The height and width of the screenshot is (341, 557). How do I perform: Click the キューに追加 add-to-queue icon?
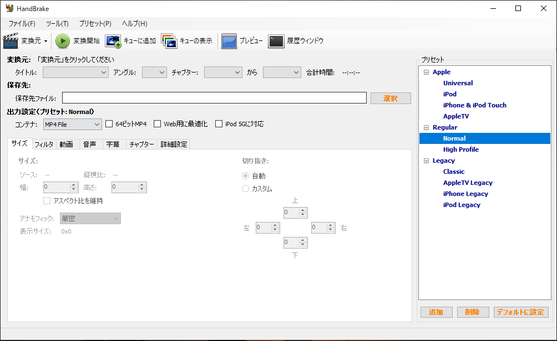point(113,41)
